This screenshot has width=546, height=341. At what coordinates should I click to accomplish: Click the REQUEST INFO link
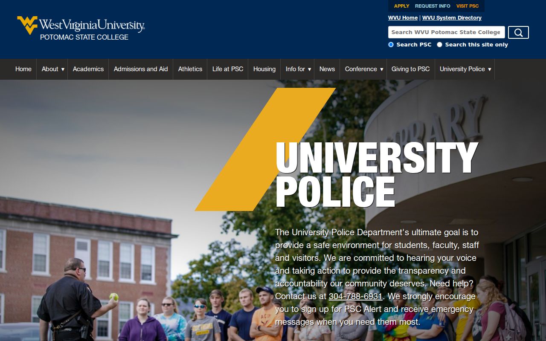tap(433, 6)
